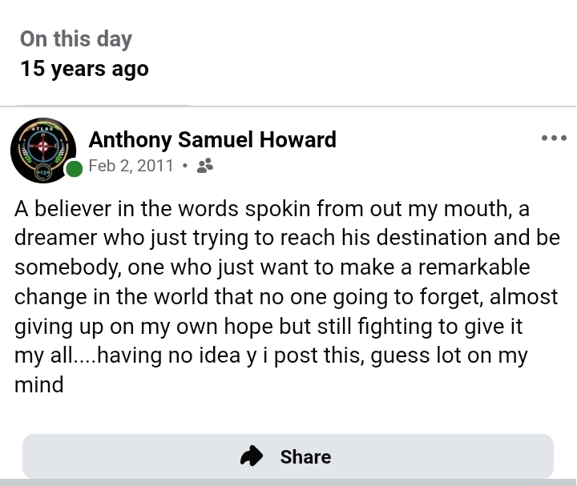
Task: Open Anthony Samuel Howard's profile picture
Action: click(43, 150)
